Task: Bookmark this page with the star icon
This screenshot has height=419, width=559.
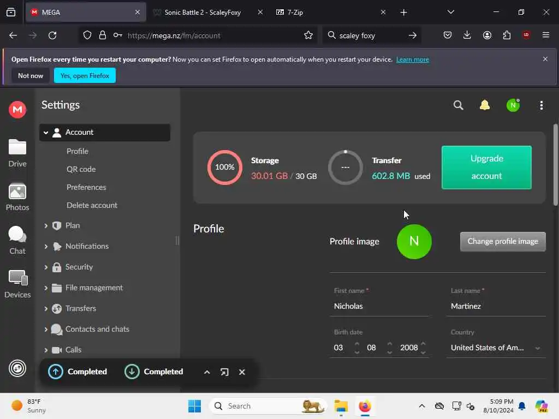Action: coord(308,35)
